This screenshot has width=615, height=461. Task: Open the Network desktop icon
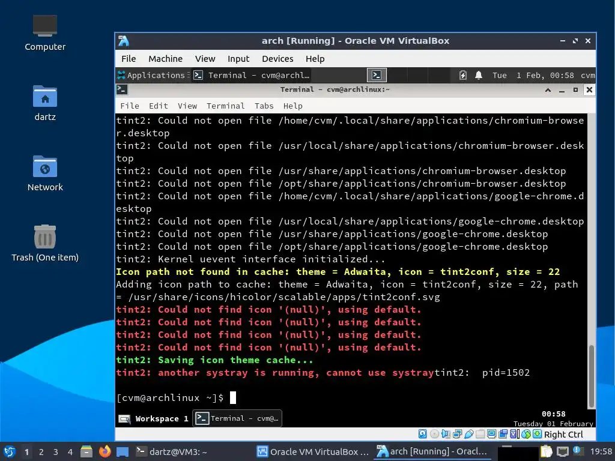[45, 173]
